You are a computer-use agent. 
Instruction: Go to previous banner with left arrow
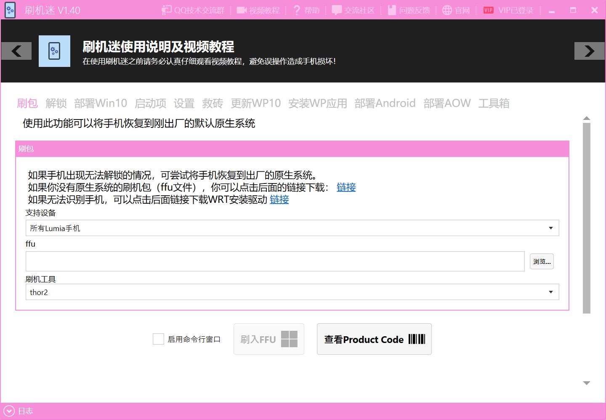tap(16, 51)
